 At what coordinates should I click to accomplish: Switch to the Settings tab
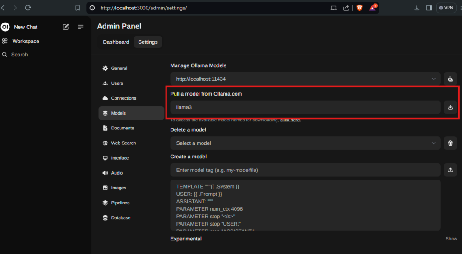click(148, 42)
